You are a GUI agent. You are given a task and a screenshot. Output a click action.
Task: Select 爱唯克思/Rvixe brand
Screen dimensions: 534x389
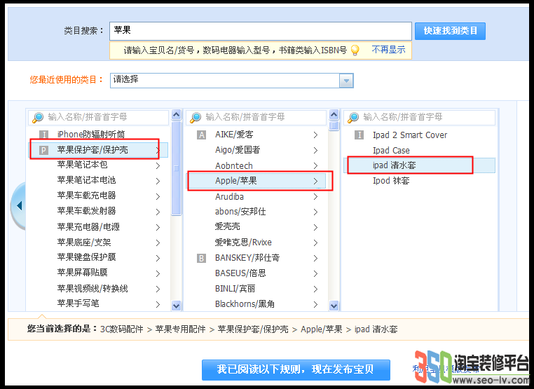pyautogui.click(x=243, y=243)
